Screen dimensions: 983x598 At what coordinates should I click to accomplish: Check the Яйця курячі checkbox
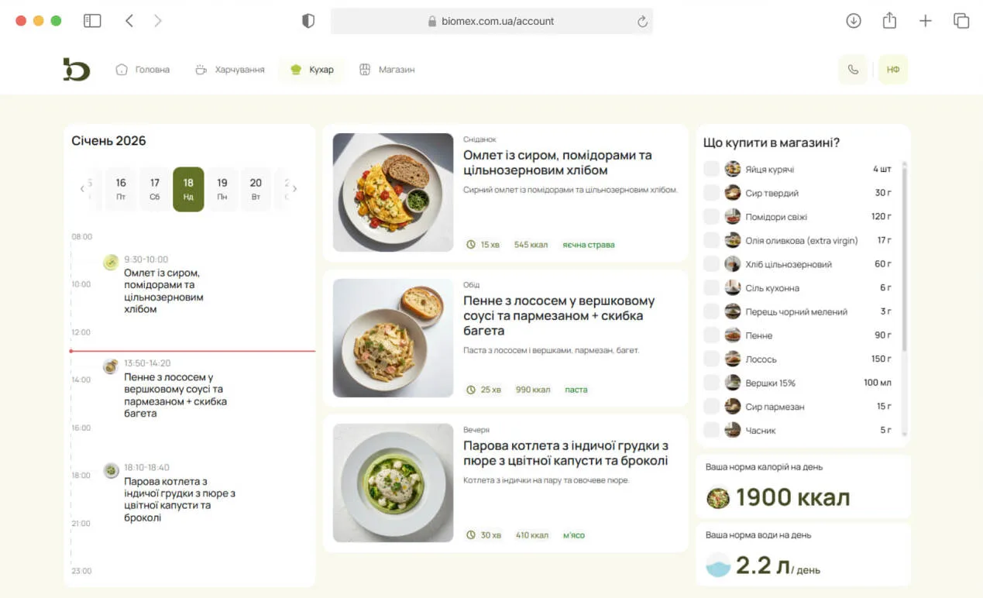pos(711,169)
